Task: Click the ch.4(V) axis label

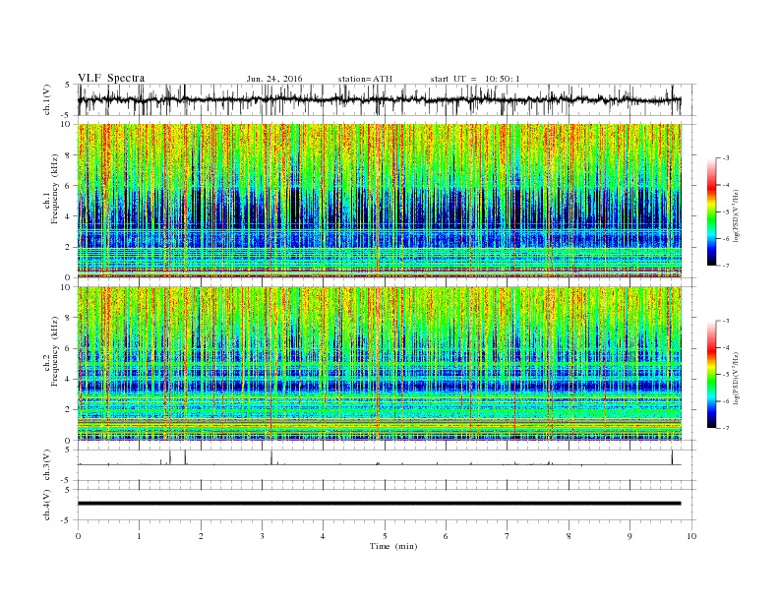Action: point(47,505)
